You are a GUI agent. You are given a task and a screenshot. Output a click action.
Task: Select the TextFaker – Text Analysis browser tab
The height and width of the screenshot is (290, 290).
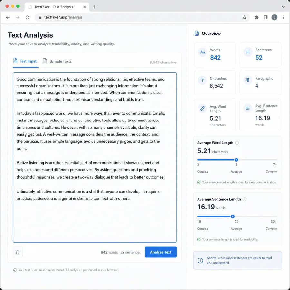(57, 7)
